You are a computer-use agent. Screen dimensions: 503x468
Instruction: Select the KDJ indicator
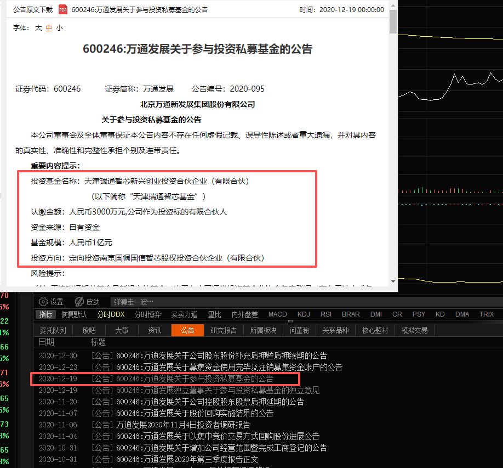(x=304, y=314)
